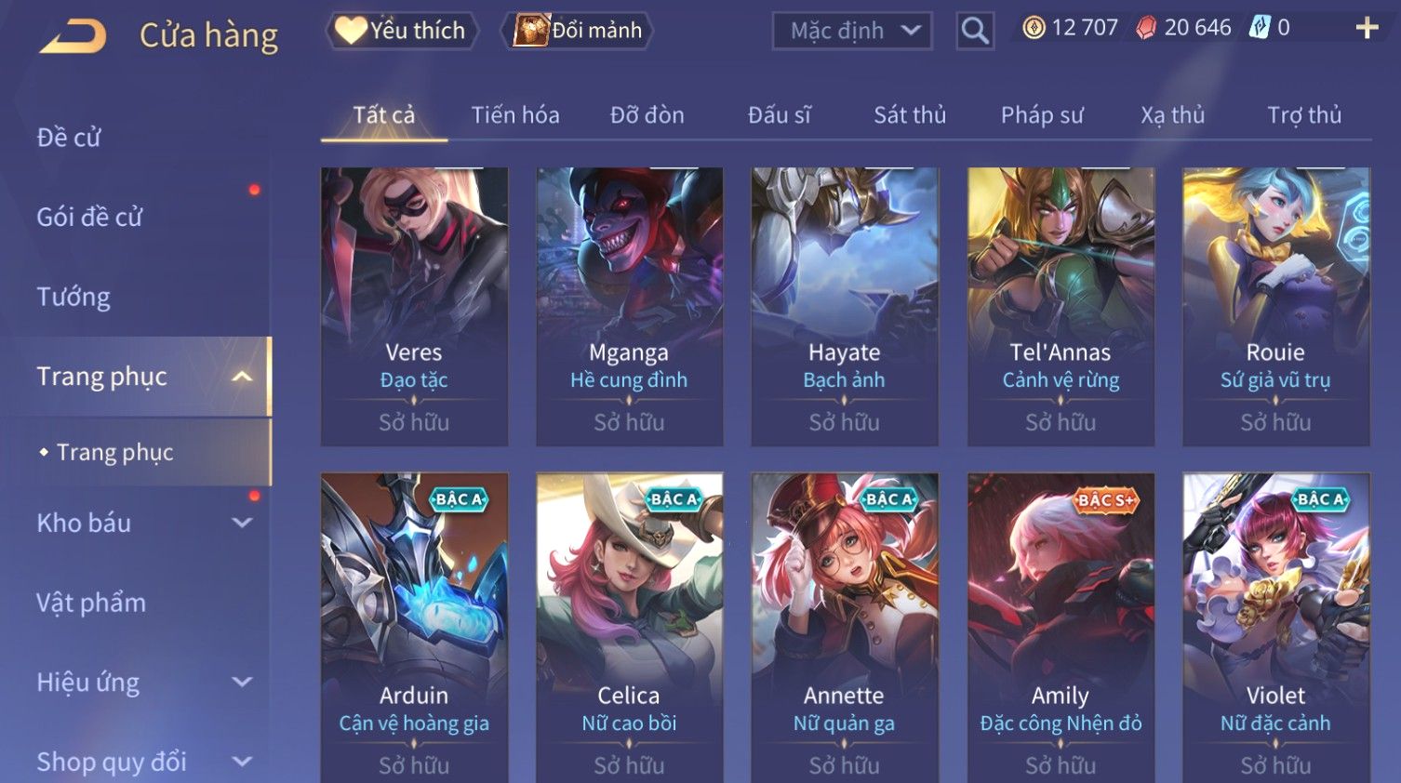This screenshot has width=1401, height=783.
Task: Expand the Hiệu ứng sidebar section
Action: tap(242, 682)
